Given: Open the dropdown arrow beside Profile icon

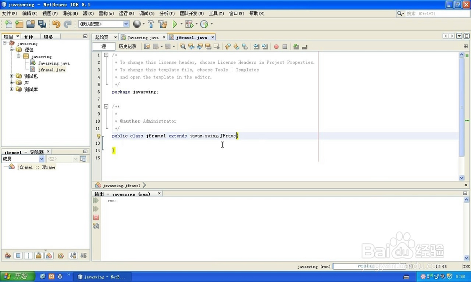Looking at the screenshot, I should point(211,24).
